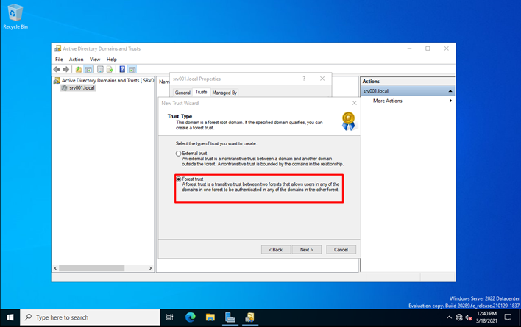Open the View menu
This screenshot has width=521, height=327.
pos(95,60)
